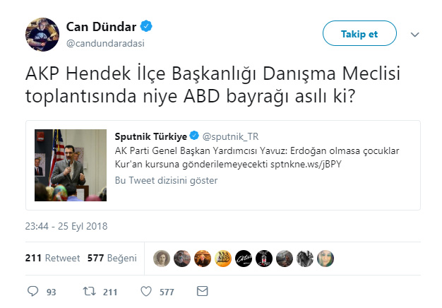Expand the tweet options chevron
442x308 pixels.
[x=414, y=35]
